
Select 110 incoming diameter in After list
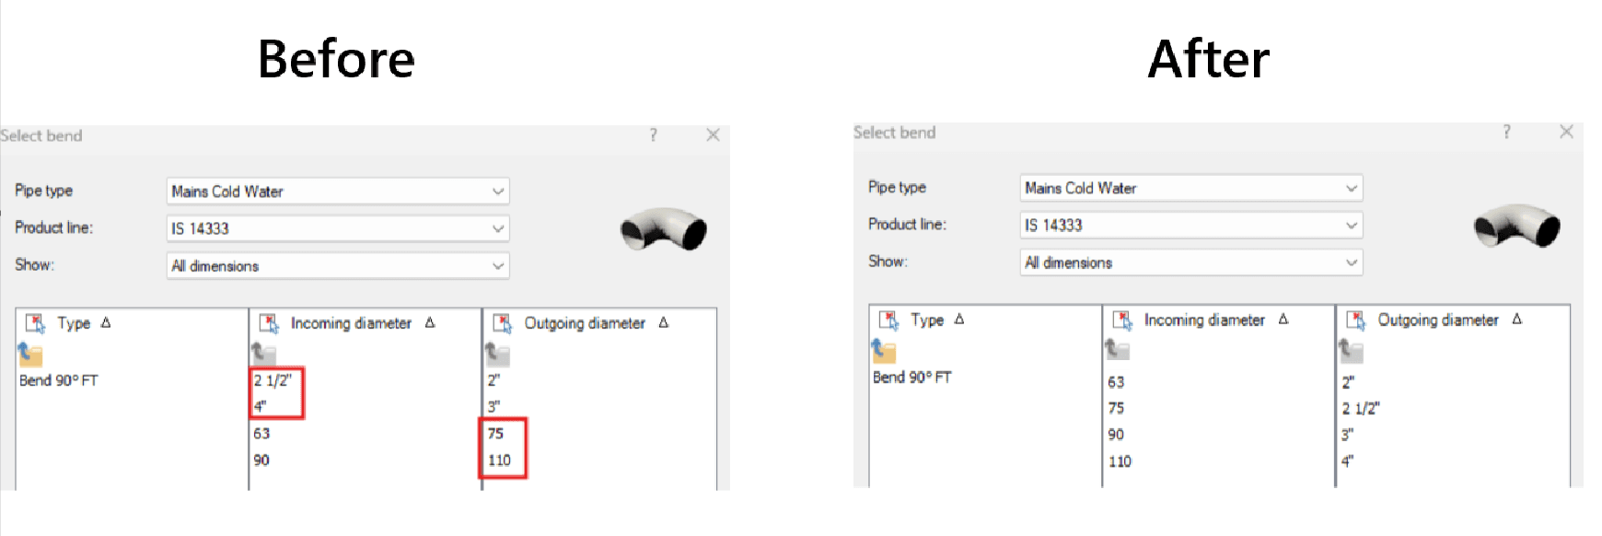tap(1120, 461)
